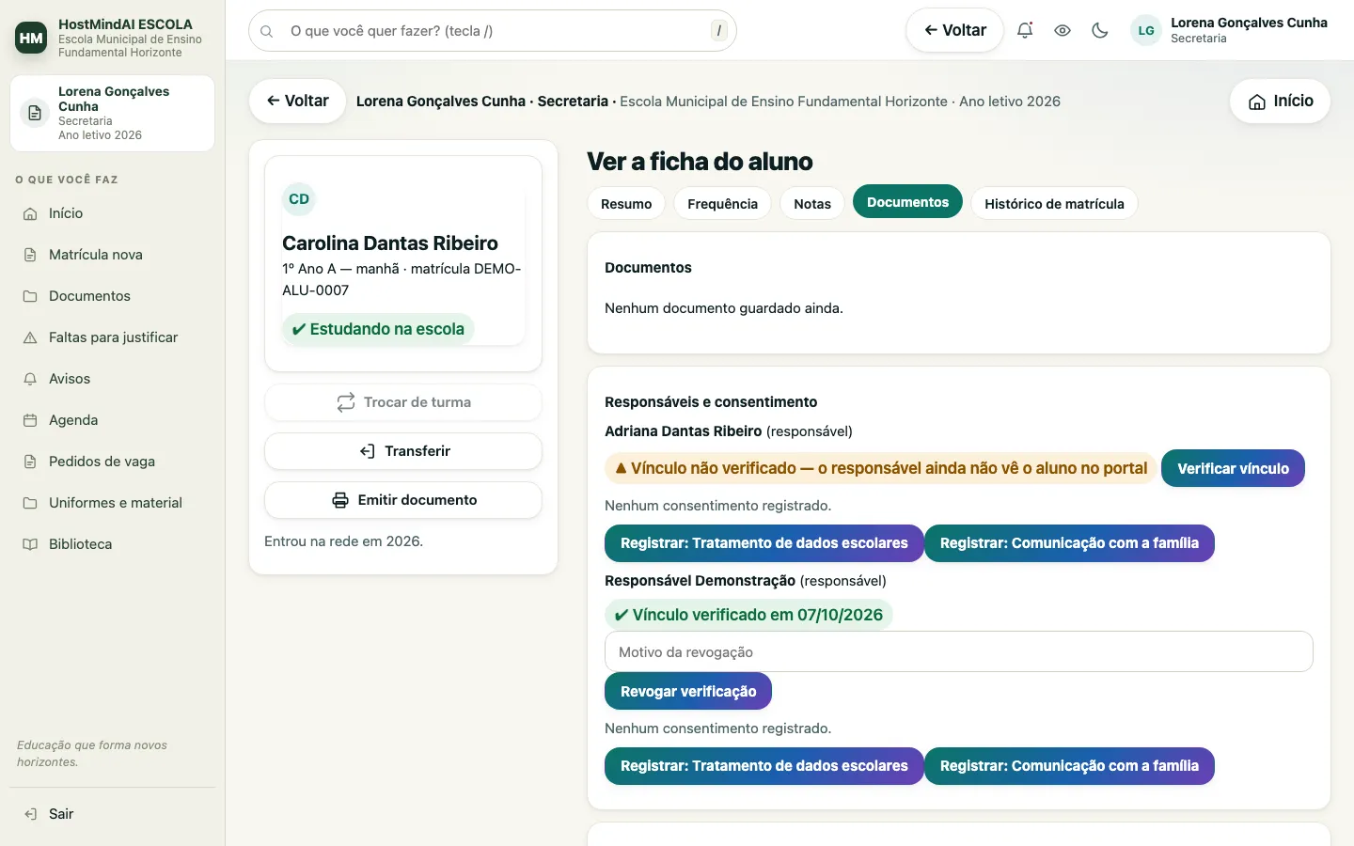
Task: Register Comunicação com a família for Responsável Demonstração
Action: tap(1069, 766)
